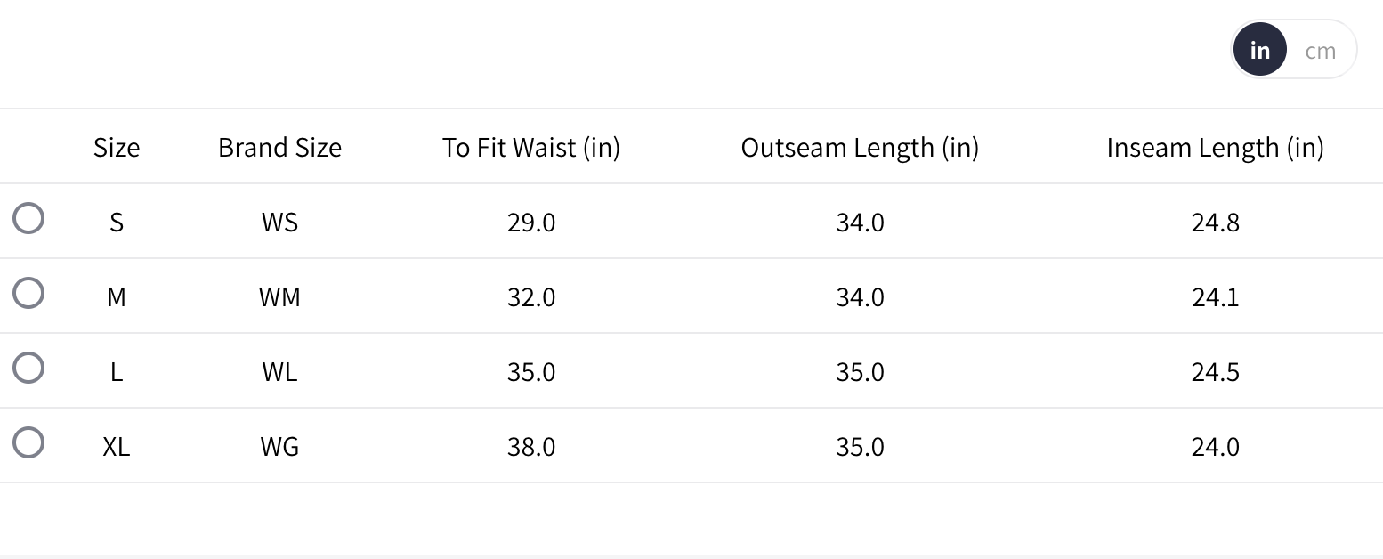The width and height of the screenshot is (1383, 559).
Task: Click the Brand Size column header
Action: [279, 147]
